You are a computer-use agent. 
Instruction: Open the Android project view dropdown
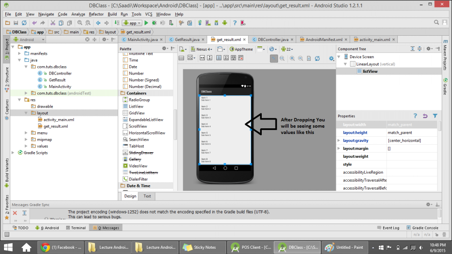coord(29,40)
